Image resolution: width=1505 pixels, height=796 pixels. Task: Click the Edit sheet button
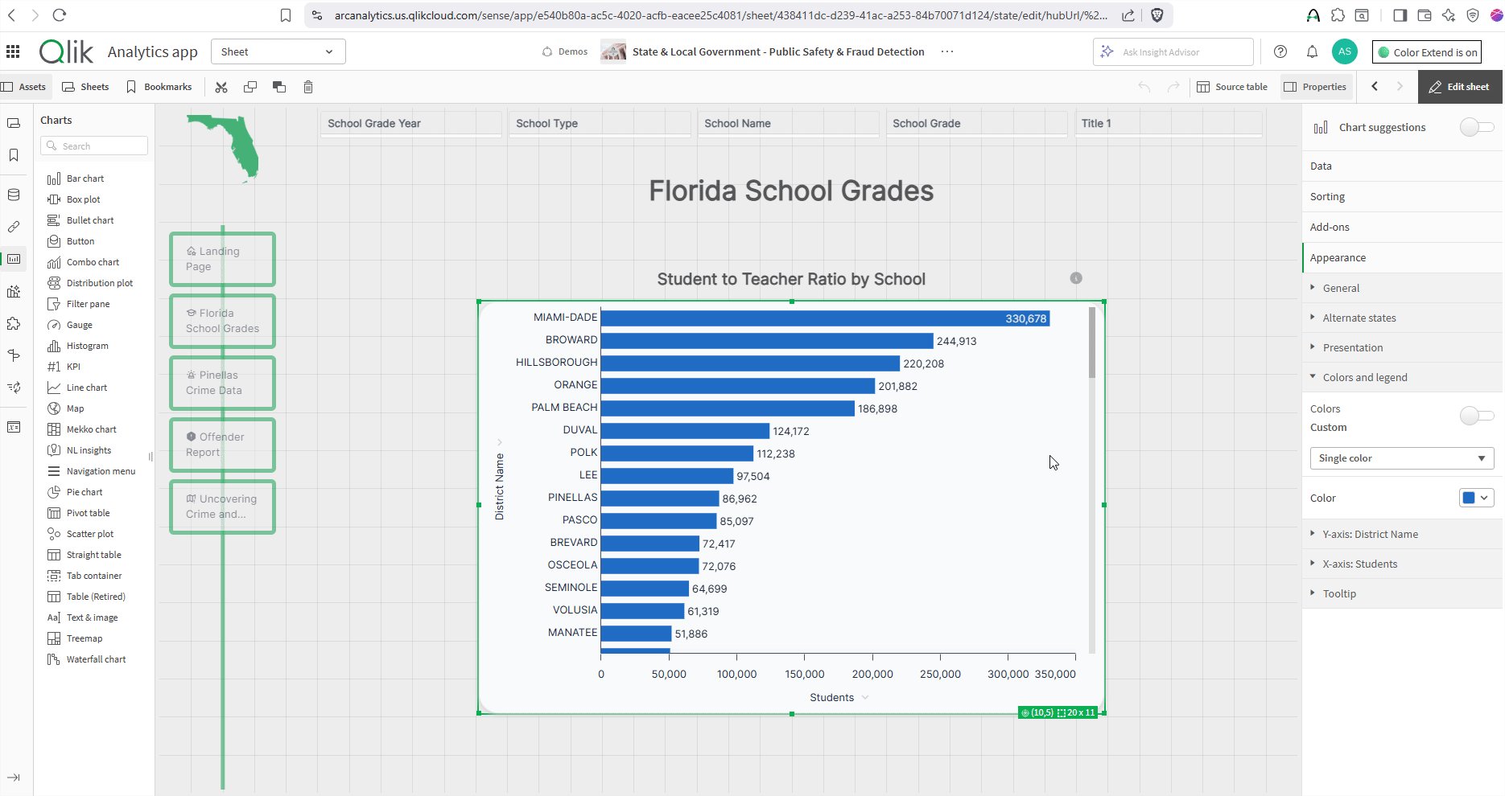click(x=1459, y=86)
